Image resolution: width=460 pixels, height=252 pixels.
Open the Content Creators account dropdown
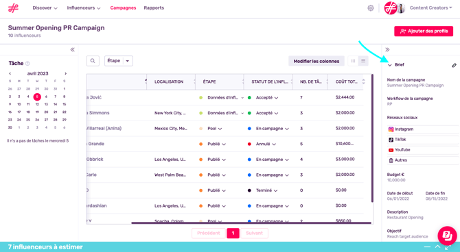coord(430,8)
